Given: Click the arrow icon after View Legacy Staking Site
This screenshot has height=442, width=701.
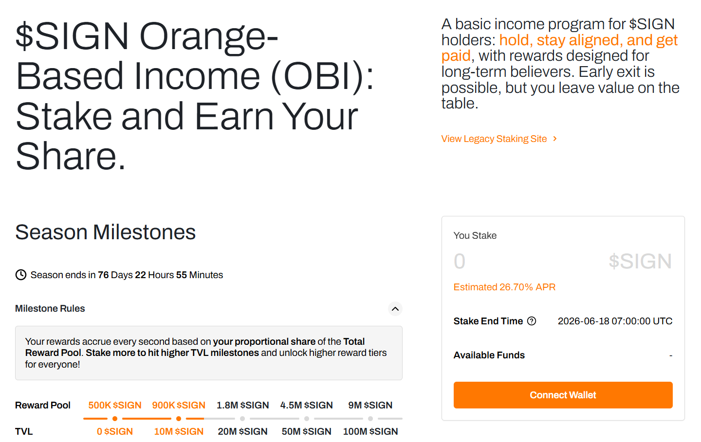Looking at the screenshot, I should coord(555,139).
